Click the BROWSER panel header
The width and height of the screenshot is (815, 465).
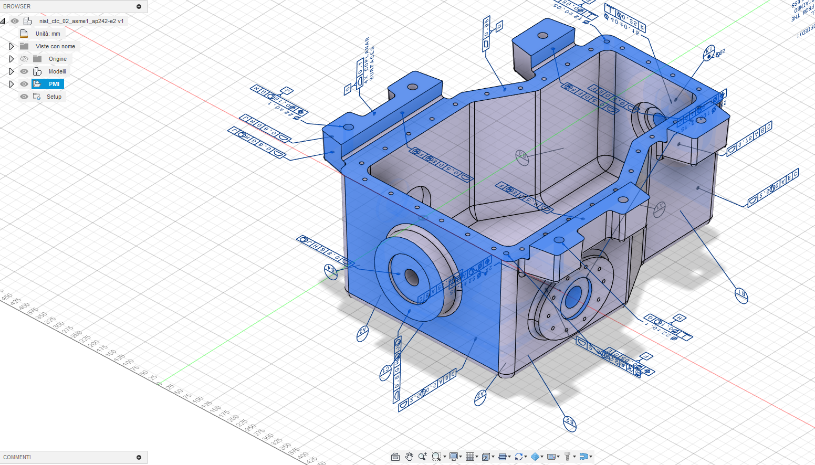click(x=74, y=6)
